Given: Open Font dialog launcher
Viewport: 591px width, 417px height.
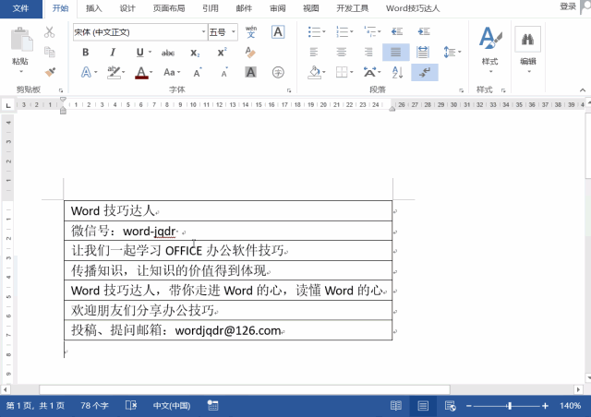Looking at the screenshot, I should [289, 90].
